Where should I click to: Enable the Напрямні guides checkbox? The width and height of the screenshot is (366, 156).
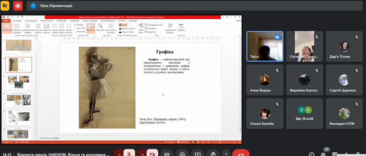[79, 31]
